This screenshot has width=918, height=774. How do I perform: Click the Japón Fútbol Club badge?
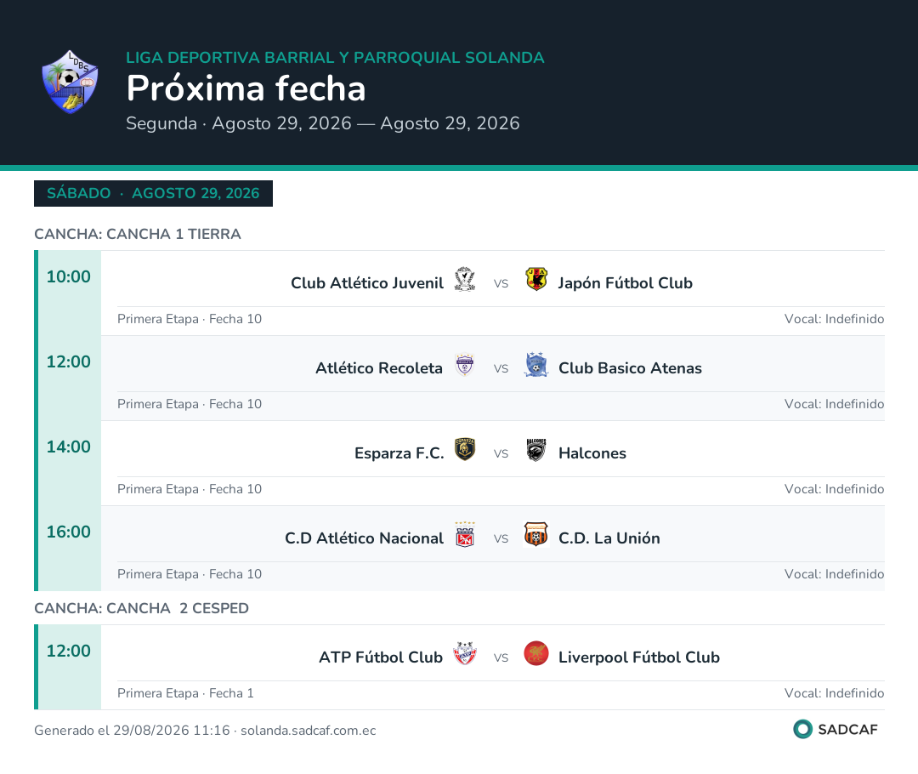(x=535, y=280)
